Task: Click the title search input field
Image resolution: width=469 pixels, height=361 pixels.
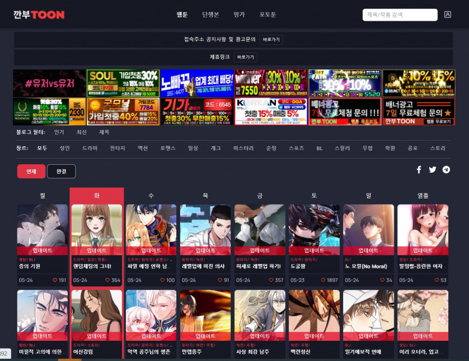Action: [x=400, y=15]
